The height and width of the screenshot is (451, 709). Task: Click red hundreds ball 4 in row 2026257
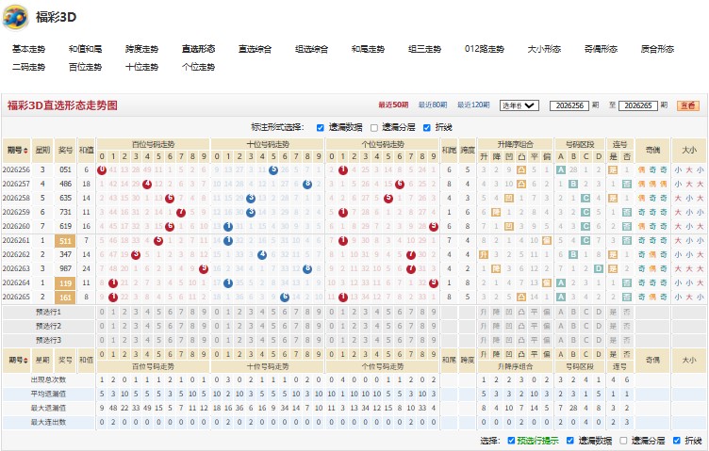coord(147,184)
